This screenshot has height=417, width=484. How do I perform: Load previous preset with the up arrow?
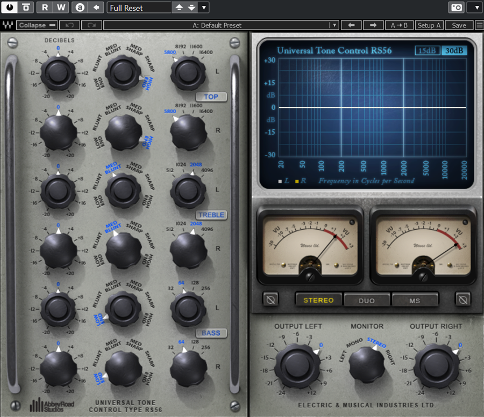coord(179,8)
